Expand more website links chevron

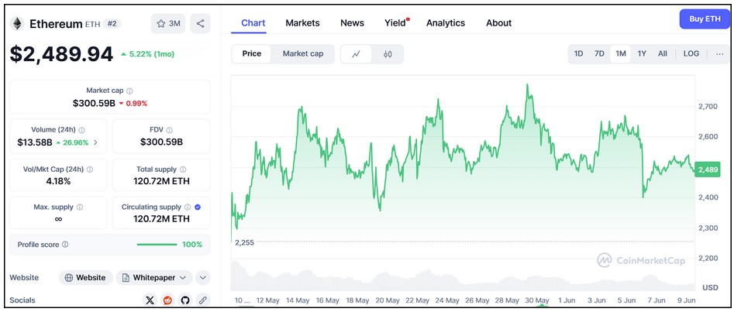[203, 278]
